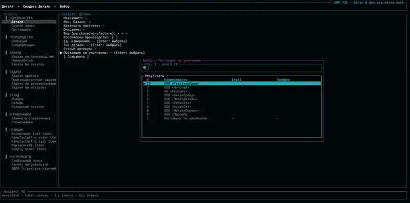Open EBOM (структура изделий)
This screenshot has height=203, width=410.
(33, 169)
